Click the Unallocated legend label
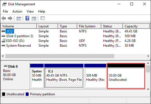The image size is (151, 104). (15, 94)
